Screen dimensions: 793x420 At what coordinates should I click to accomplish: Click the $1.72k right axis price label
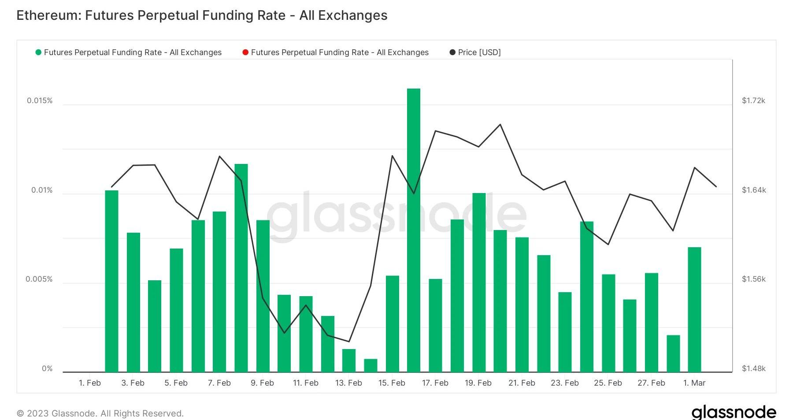pos(753,100)
